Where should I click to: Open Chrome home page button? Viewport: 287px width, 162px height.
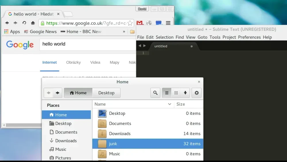pyautogui.click(x=33, y=23)
